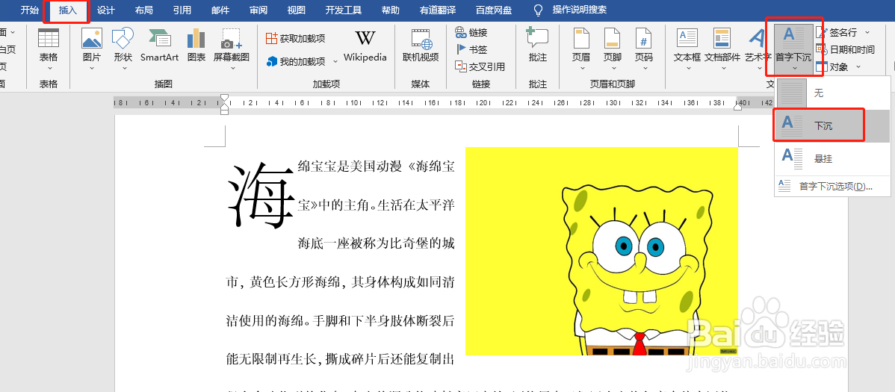Select the 插入 ribbon tab

67,10
